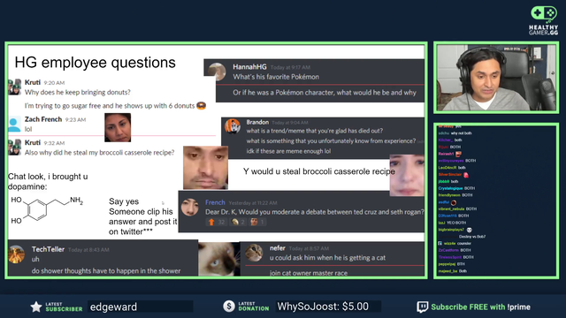566x318 pixels.
Task: Click 'Destiny vs Bob7' chat message
Action: coord(471,237)
